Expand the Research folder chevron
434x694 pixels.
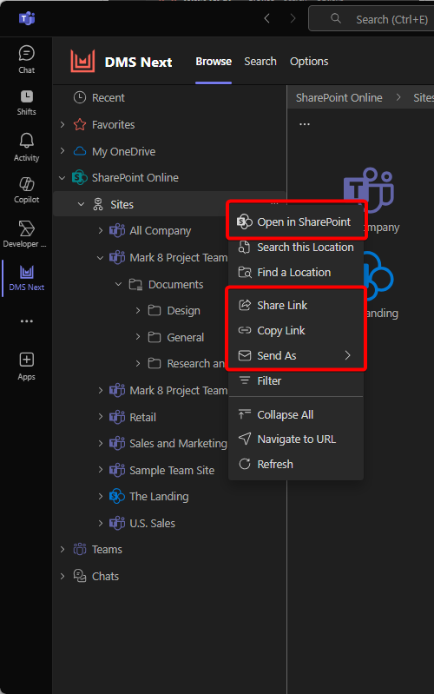[x=138, y=363]
